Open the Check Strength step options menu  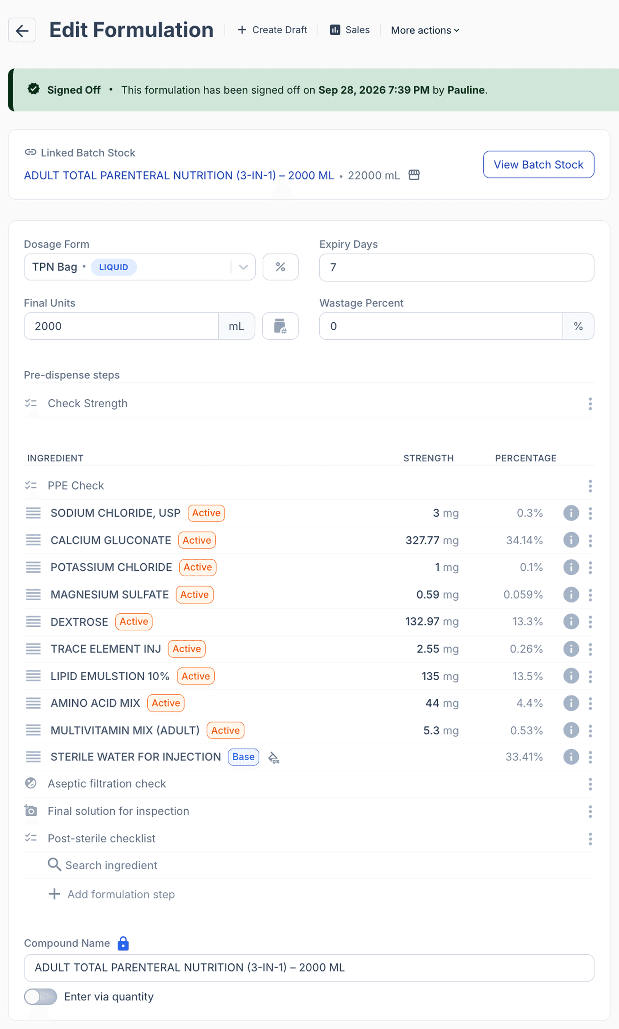click(590, 404)
